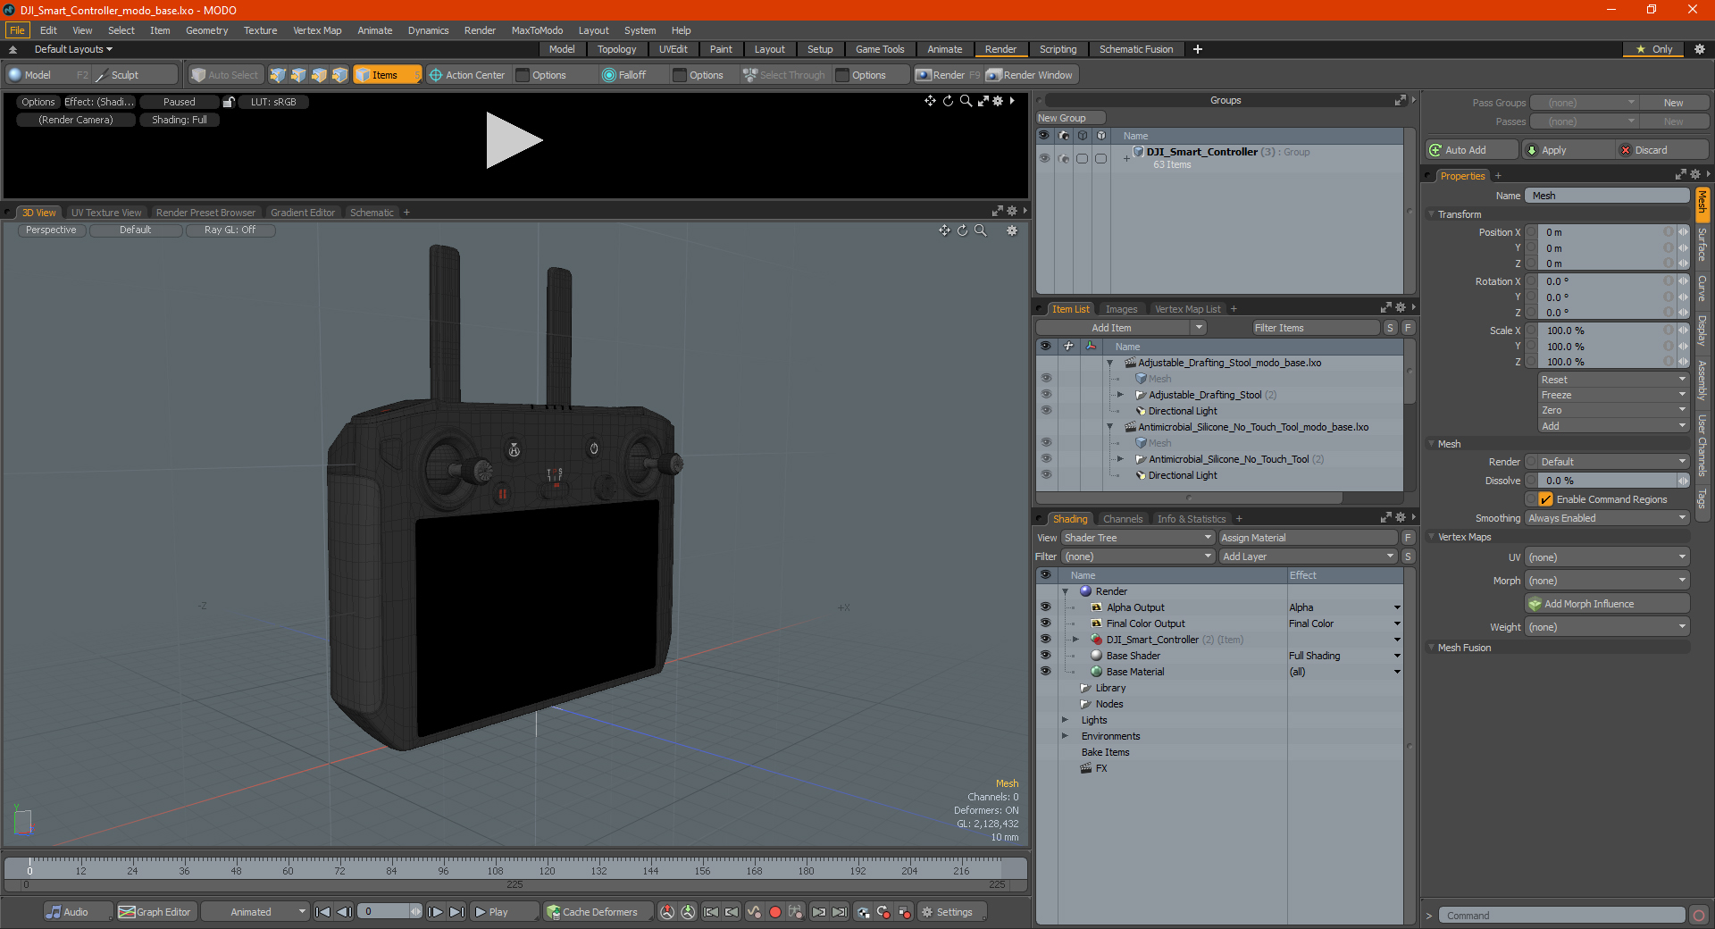1715x929 pixels.
Task: Click the Perspective view button
Action: click(51, 230)
